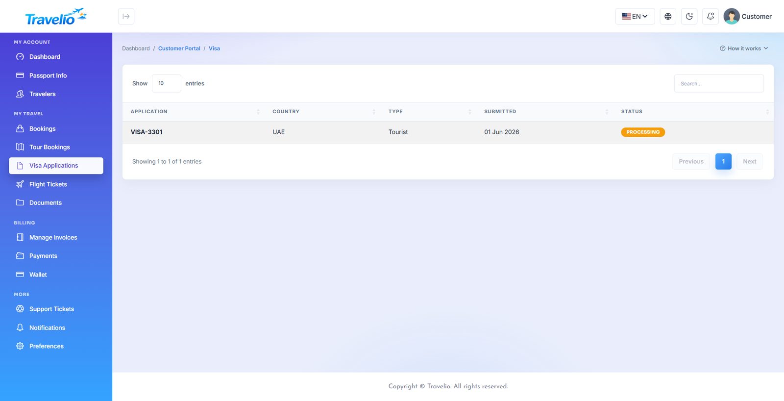Image resolution: width=784 pixels, height=401 pixels.
Task: Open Support Tickets
Action: pyautogui.click(x=56, y=309)
